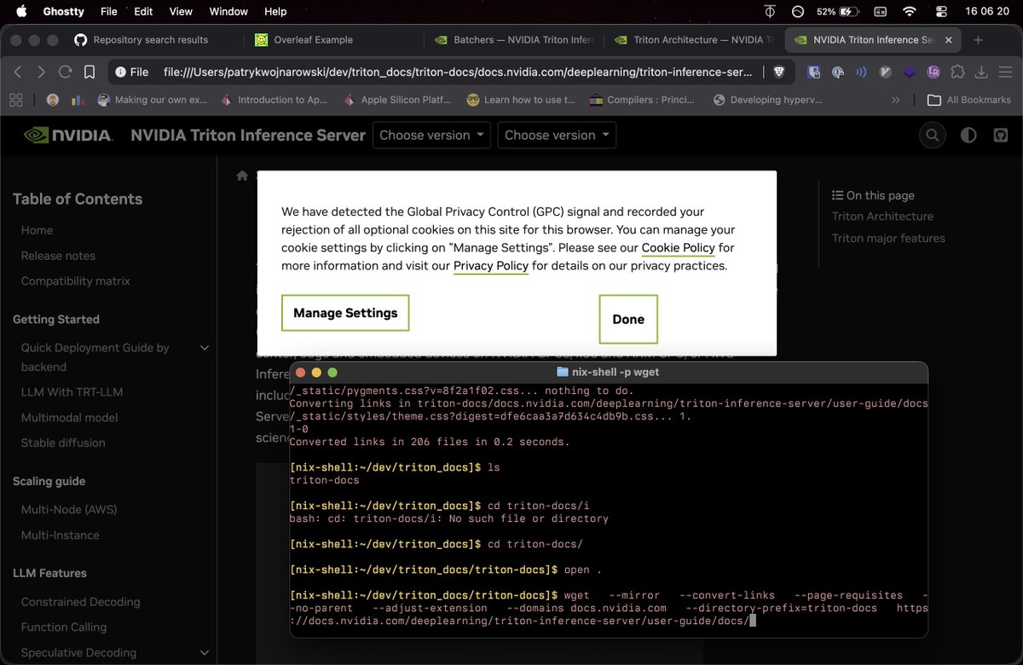Click the browser forward arrow
1023x665 pixels.
[x=41, y=72]
